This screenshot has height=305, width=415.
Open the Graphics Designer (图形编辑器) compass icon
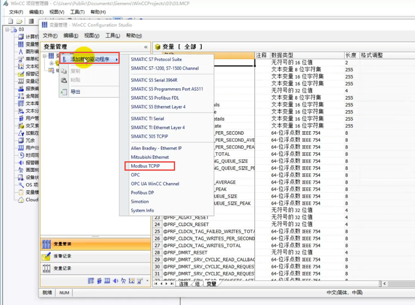click(21, 51)
